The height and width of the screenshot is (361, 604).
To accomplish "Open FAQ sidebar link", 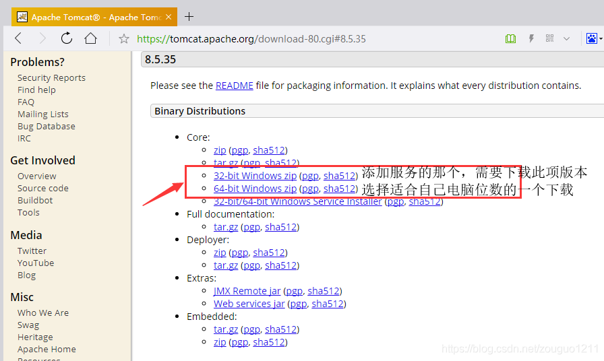I will click(26, 102).
